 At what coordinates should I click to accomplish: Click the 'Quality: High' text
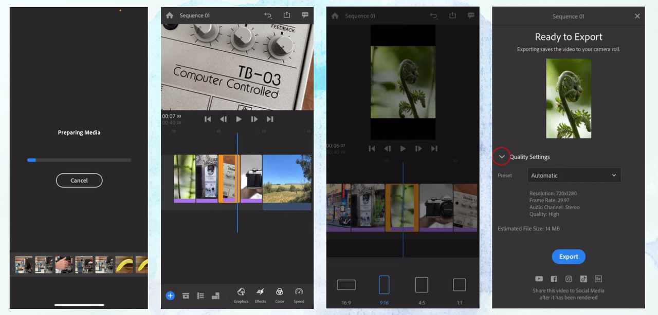(544, 214)
